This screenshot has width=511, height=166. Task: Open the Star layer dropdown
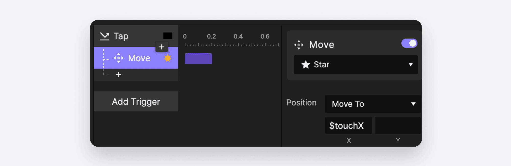356,65
